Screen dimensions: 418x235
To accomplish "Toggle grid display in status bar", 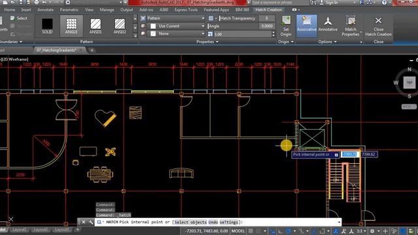I will coord(251,231).
